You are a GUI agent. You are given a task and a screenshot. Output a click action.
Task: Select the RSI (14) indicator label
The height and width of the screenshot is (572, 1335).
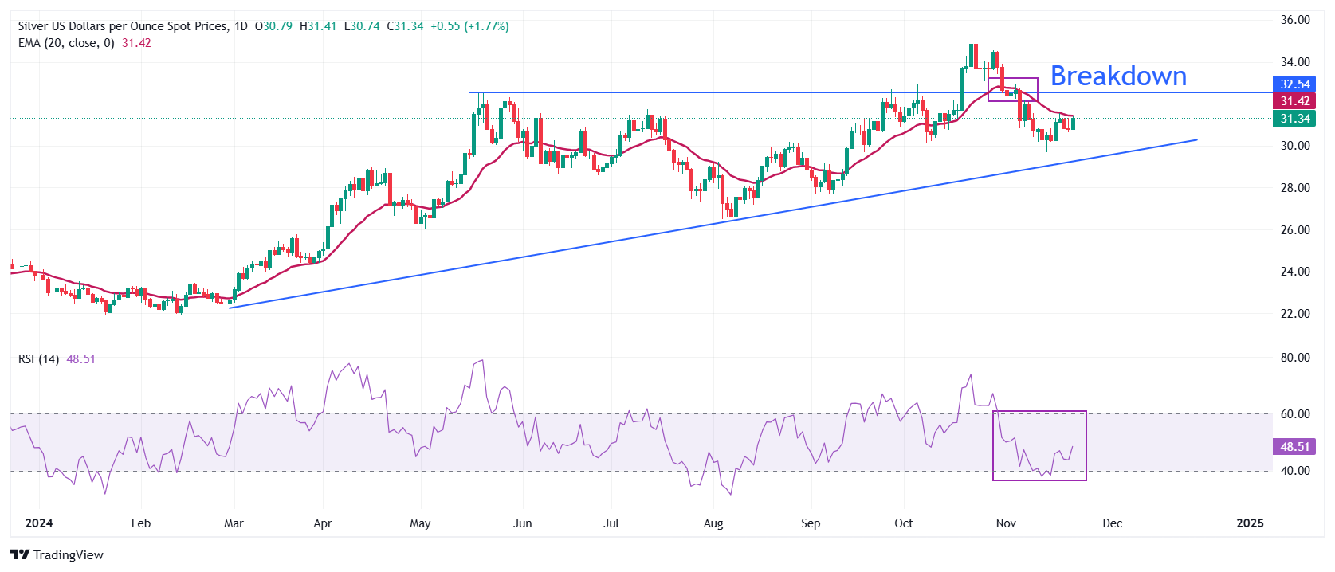click(x=38, y=359)
